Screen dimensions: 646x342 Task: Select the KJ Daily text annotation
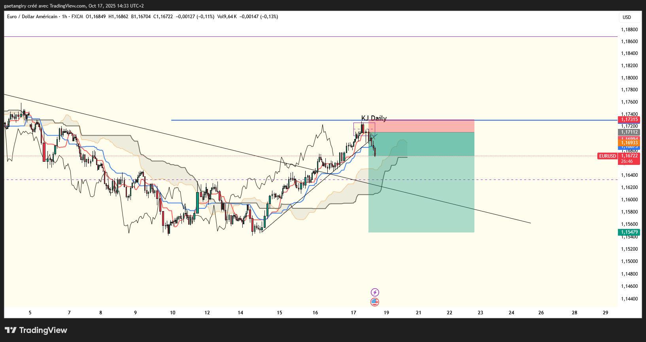coord(374,118)
